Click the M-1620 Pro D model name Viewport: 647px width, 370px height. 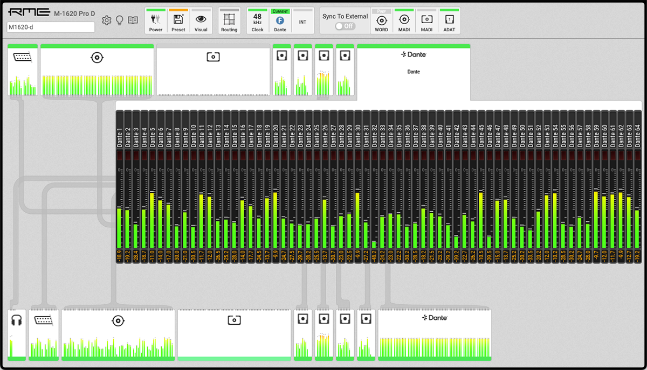[74, 13]
